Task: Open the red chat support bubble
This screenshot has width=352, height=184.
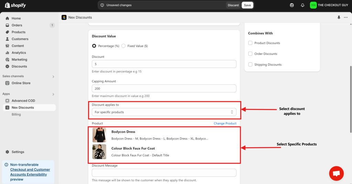Action: click(336, 173)
